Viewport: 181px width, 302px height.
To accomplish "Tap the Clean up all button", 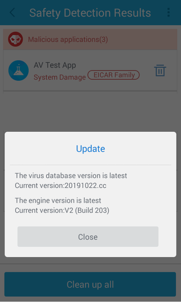I will click(90, 284).
